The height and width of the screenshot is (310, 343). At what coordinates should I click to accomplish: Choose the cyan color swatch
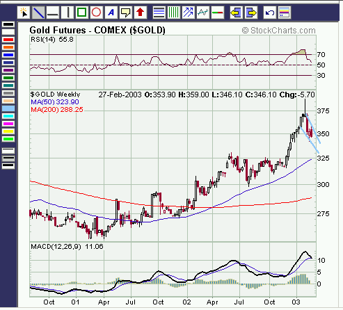[8, 116]
